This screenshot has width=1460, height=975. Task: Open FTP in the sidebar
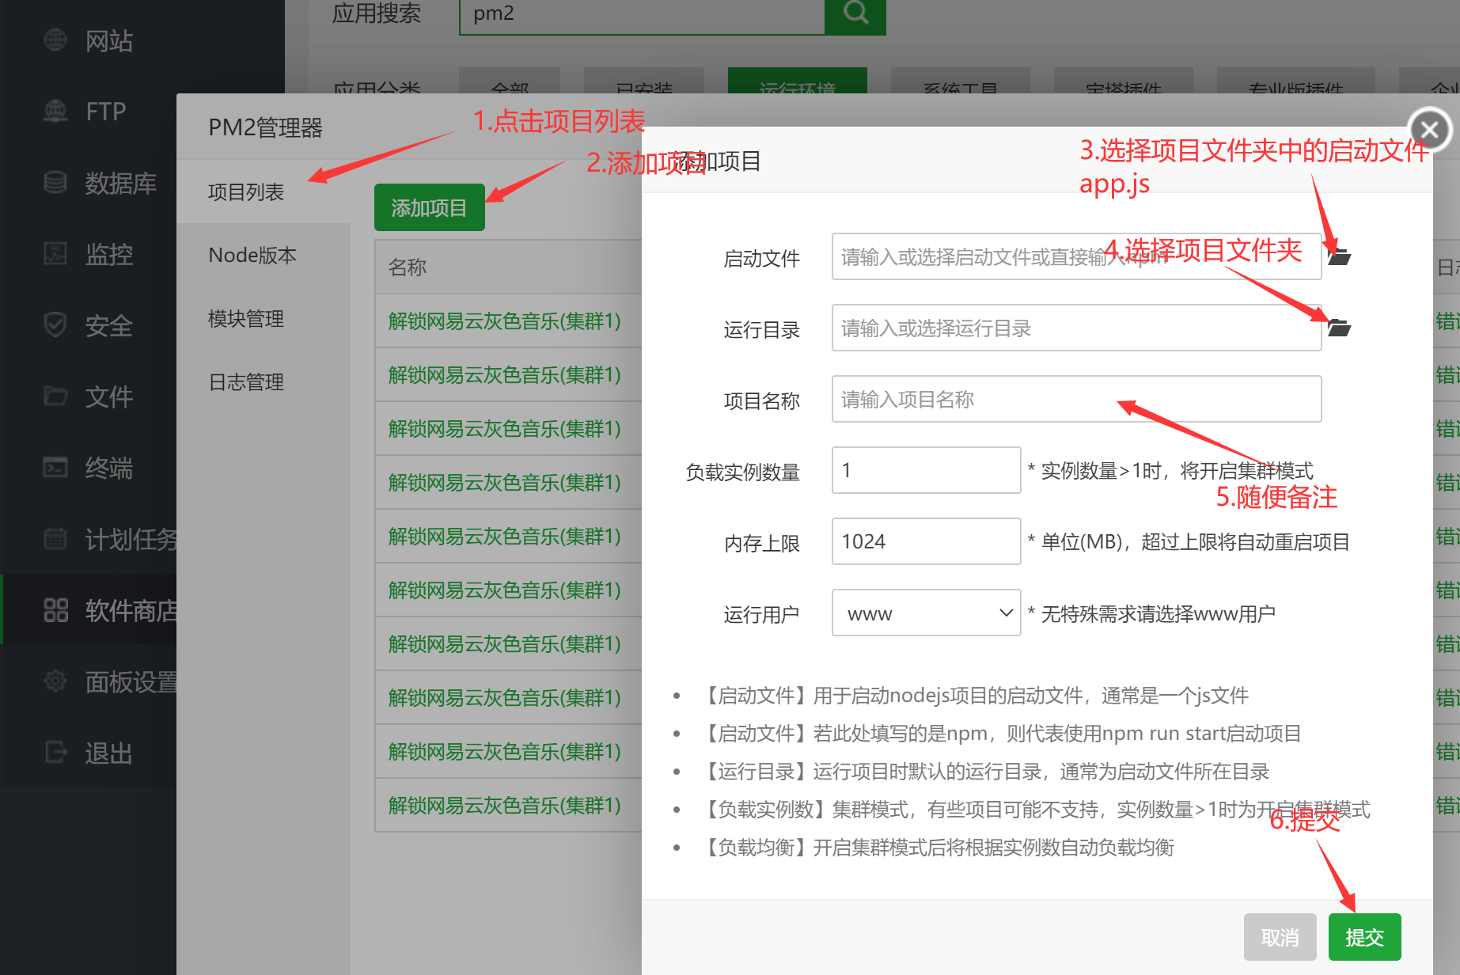click(x=106, y=112)
